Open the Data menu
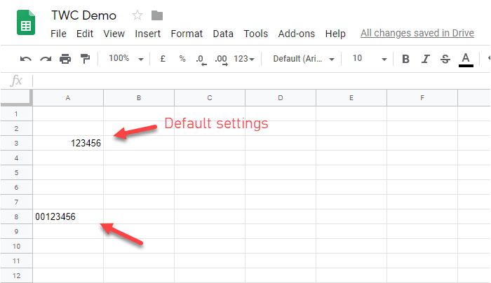 tap(223, 34)
